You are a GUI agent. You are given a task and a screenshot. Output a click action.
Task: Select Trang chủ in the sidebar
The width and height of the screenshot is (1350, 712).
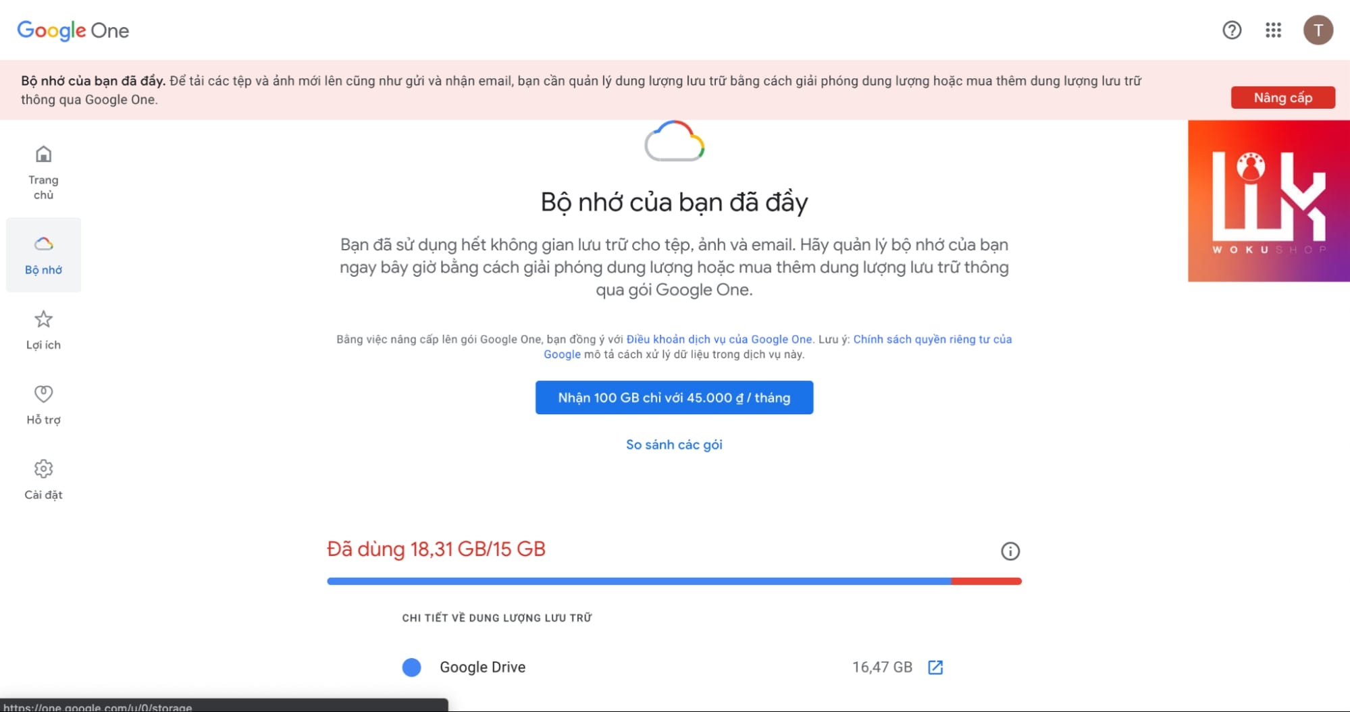click(x=43, y=171)
